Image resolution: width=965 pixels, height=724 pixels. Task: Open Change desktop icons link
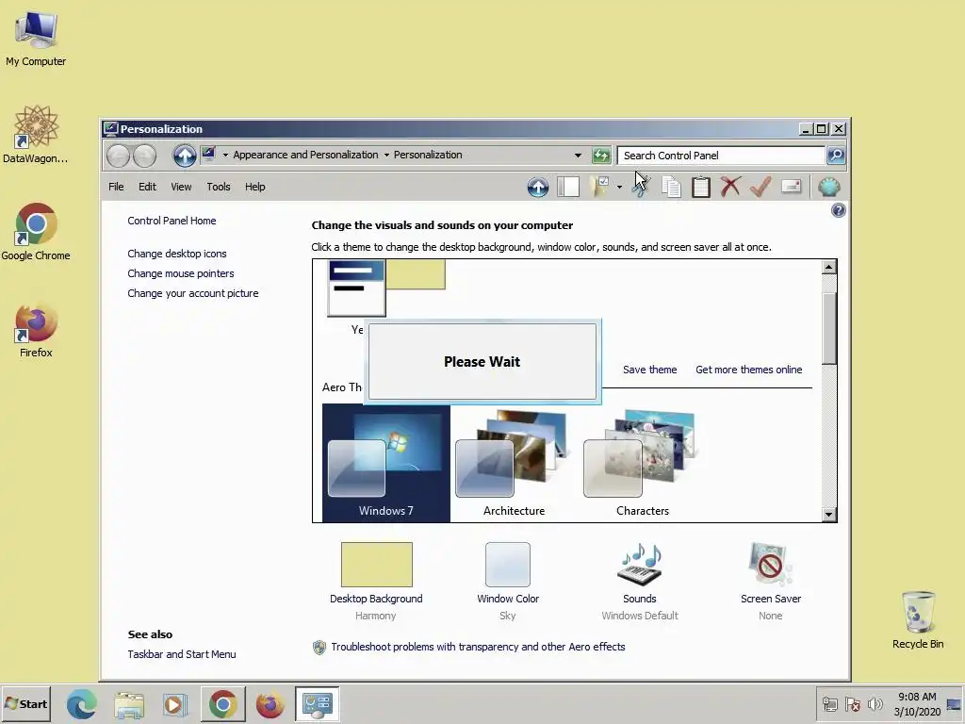tap(176, 254)
